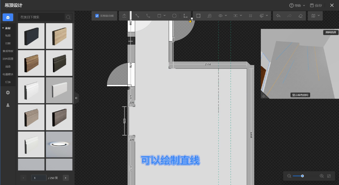Open the 电器模块 category
Screen dimensions: 339x185
[8, 75]
